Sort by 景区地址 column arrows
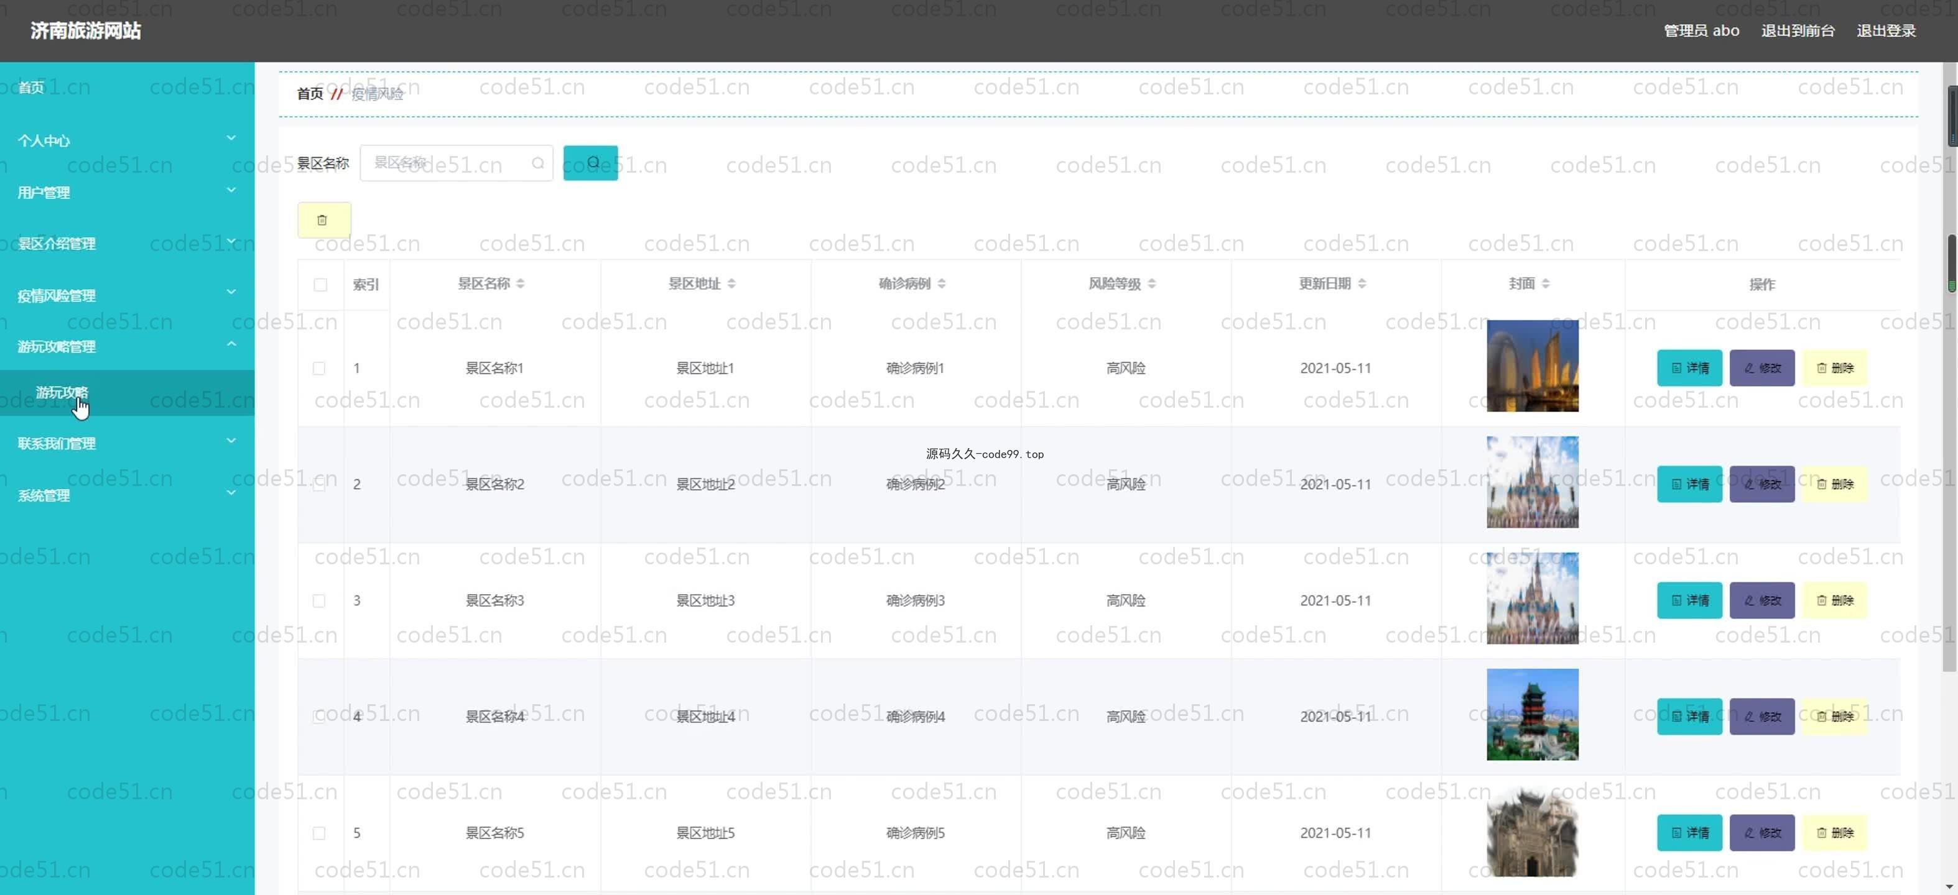The image size is (1958, 895). pyautogui.click(x=731, y=283)
